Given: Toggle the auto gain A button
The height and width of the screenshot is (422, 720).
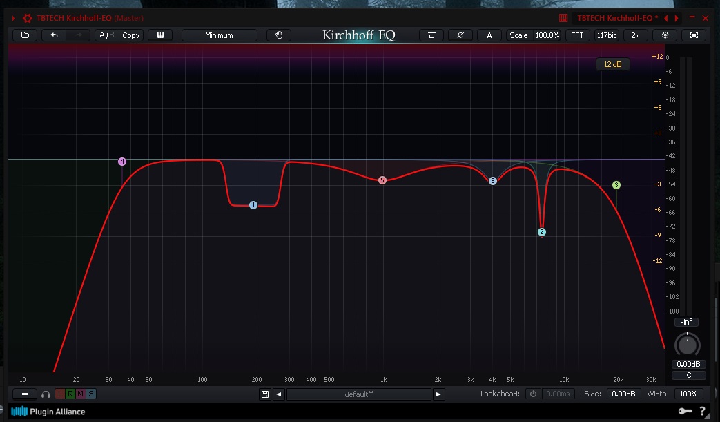Looking at the screenshot, I should (x=489, y=35).
